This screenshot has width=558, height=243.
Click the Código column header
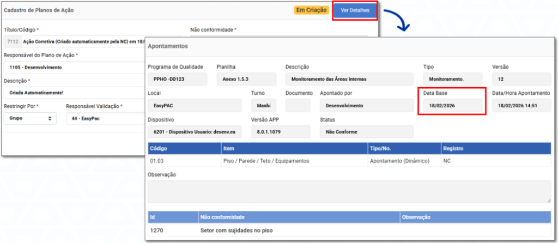(x=184, y=148)
